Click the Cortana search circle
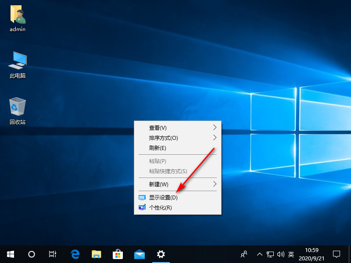 coord(31,254)
